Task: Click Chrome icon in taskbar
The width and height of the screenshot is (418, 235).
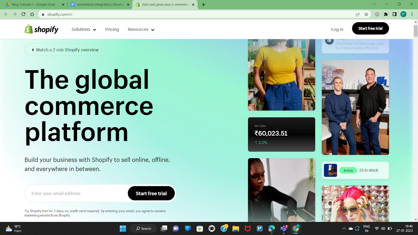Action: pos(296,228)
